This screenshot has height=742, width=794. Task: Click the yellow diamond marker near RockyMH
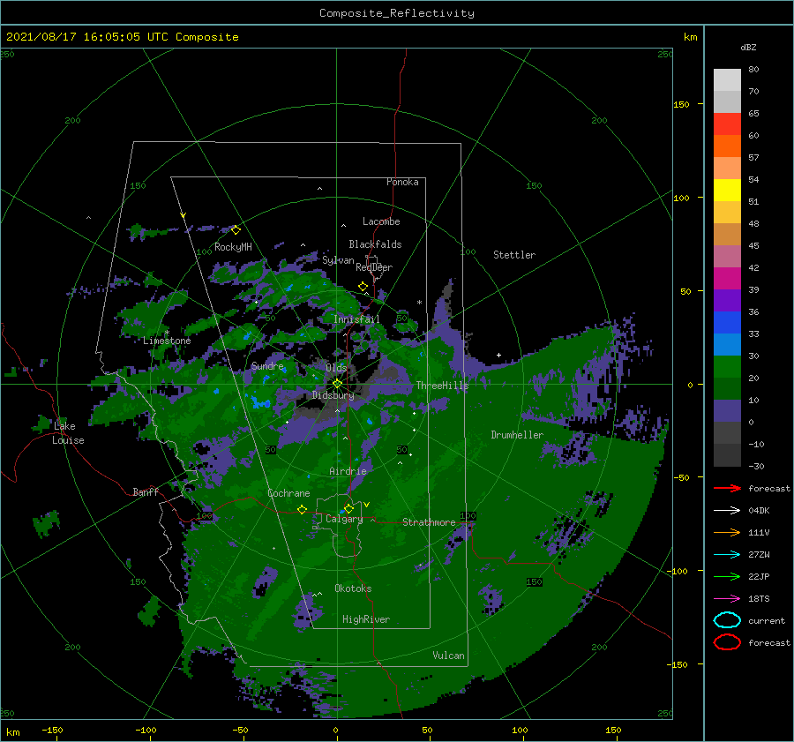pos(236,230)
